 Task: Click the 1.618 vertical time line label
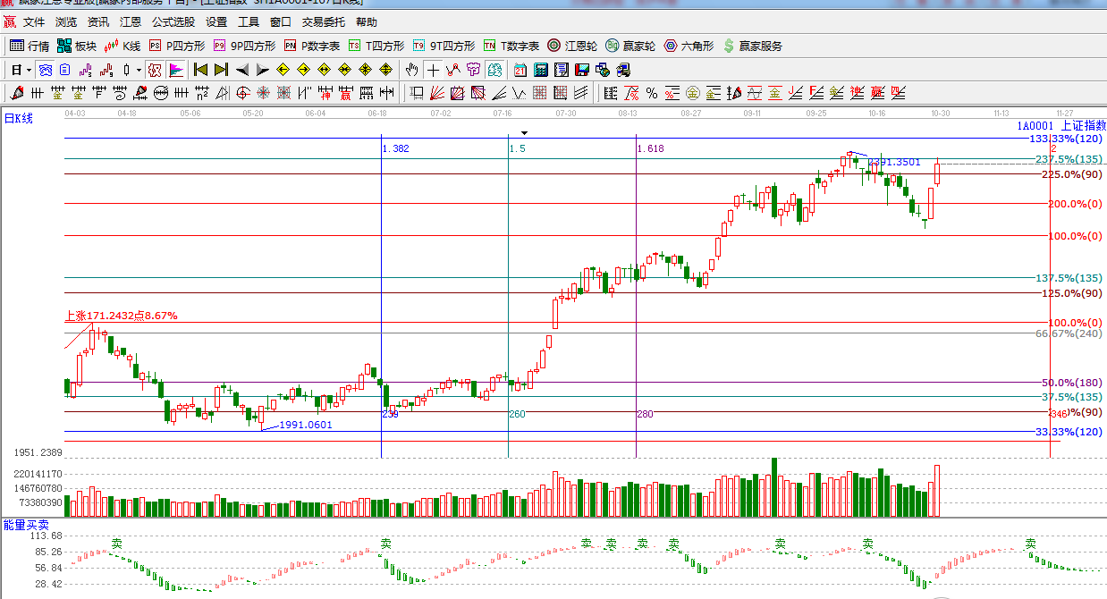(x=651, y=148)
